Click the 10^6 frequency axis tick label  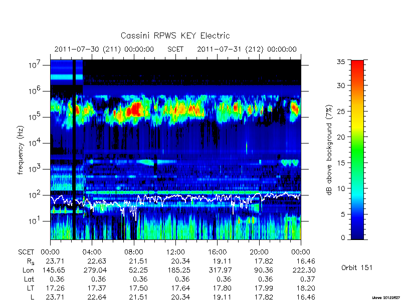pos(34,91)
